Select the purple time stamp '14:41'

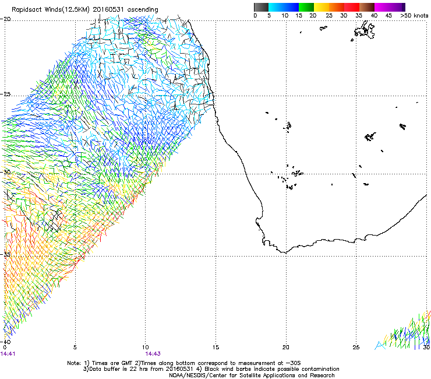pyautogui.click(x=8, y=354)
